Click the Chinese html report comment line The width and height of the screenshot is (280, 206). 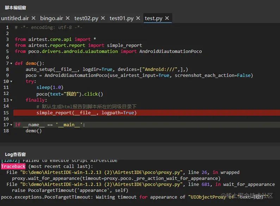86,107
